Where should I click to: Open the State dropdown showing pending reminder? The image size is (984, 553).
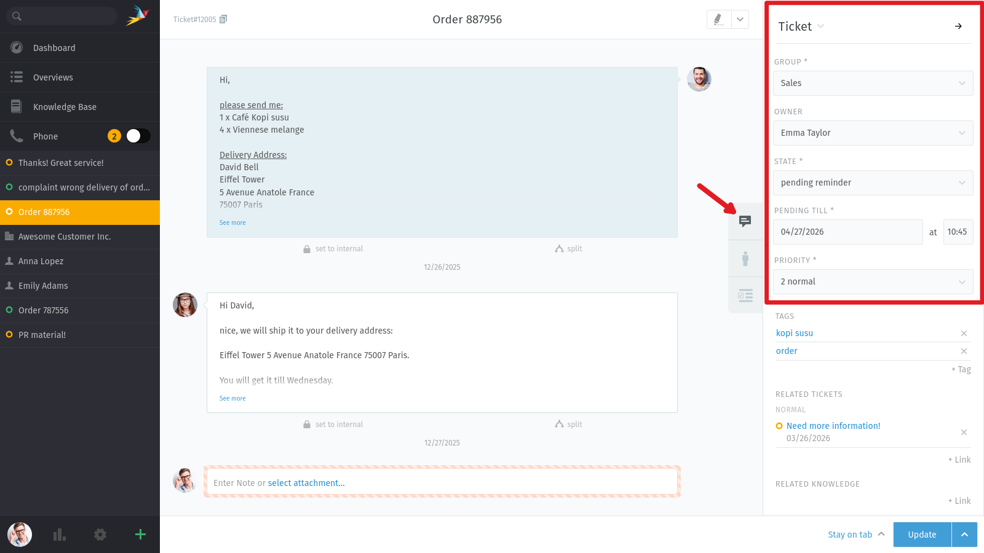(x=873, y=182)
